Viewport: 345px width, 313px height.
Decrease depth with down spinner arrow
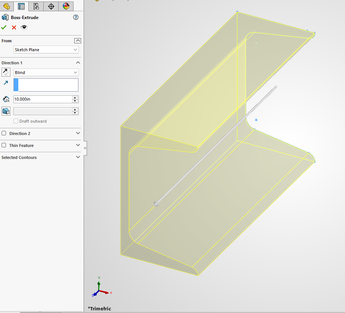(75, 101)
